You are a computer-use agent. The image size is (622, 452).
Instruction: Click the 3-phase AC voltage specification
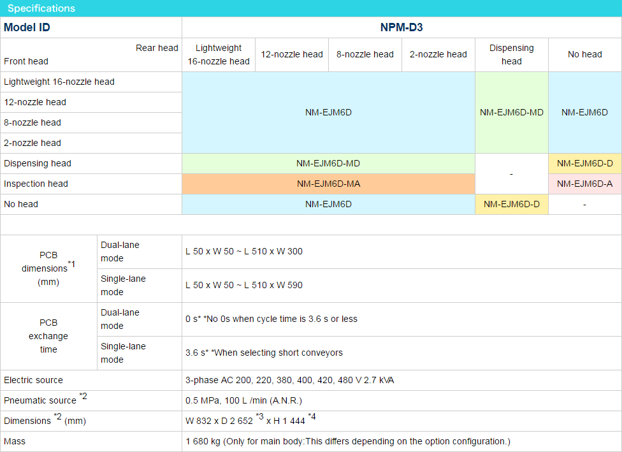[x=289, y=380]
